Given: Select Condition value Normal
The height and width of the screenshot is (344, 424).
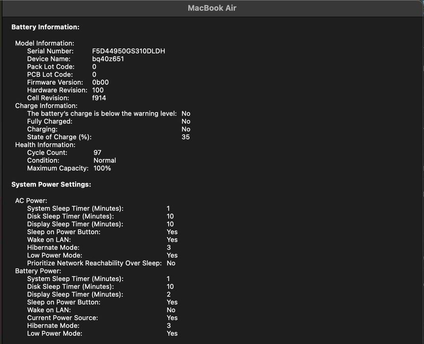Looking at the screenshot, I should pos(105,160).
